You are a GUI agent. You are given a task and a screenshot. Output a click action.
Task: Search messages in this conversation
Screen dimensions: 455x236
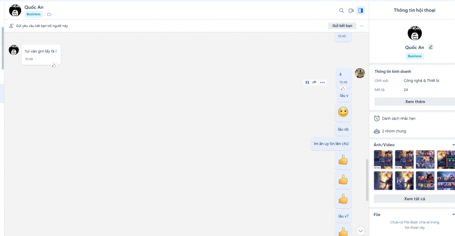pos(341,11)
